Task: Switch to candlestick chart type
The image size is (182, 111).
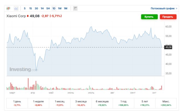Action: pos(8,8)
